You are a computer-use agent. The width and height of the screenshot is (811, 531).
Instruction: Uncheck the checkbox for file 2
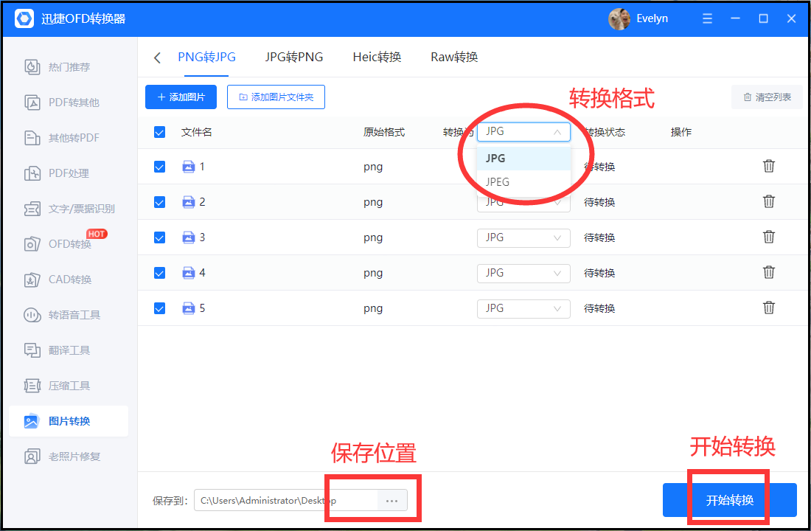pos(159,202)
